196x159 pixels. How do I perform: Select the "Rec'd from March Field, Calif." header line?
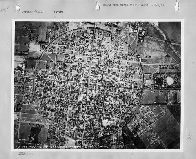click(134, 5)
